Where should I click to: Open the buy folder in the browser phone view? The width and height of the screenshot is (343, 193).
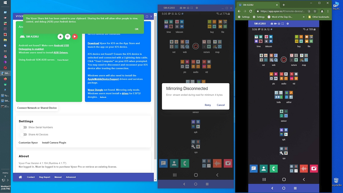tap(299, 39)
